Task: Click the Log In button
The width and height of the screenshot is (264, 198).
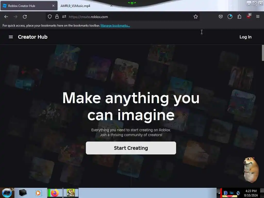Action: 245,37
